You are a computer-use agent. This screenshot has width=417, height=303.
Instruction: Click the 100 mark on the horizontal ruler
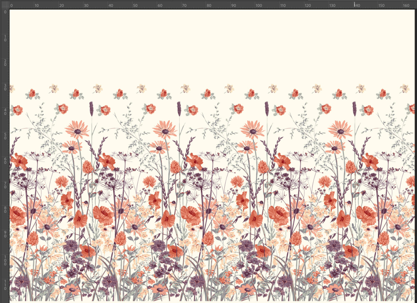(x=259, y=5)
